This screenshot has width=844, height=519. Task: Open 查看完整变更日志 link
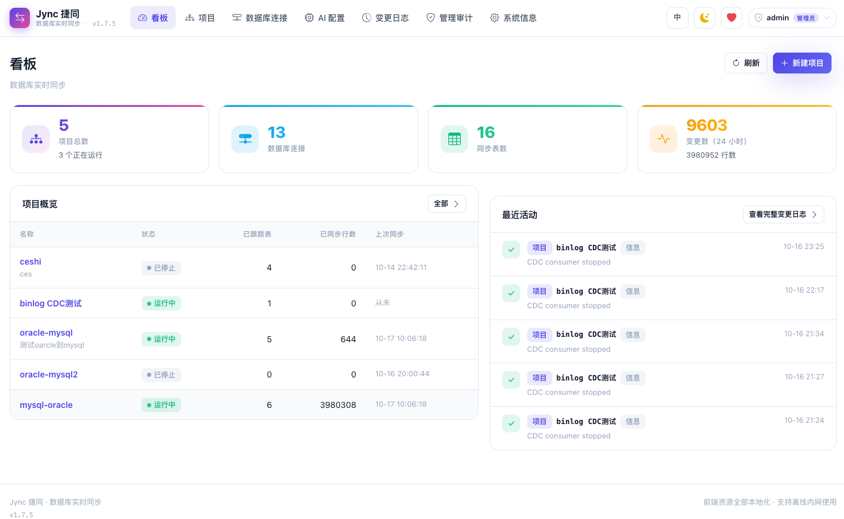784,214
